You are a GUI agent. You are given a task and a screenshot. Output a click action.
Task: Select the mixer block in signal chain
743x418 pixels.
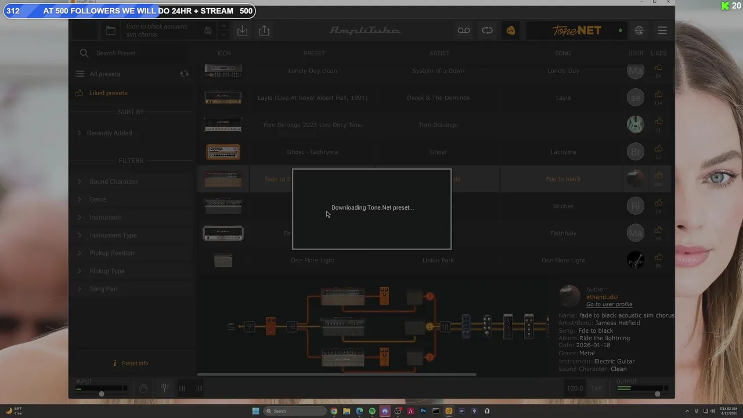coord(445,327)
